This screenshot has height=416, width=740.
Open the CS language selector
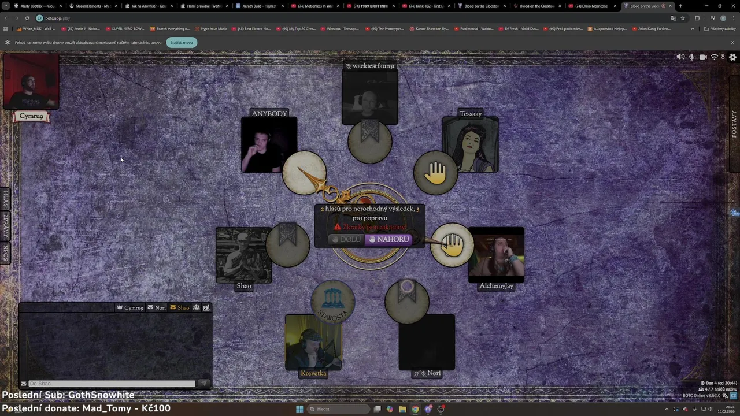pyautogui.click(x=734, y=396)
